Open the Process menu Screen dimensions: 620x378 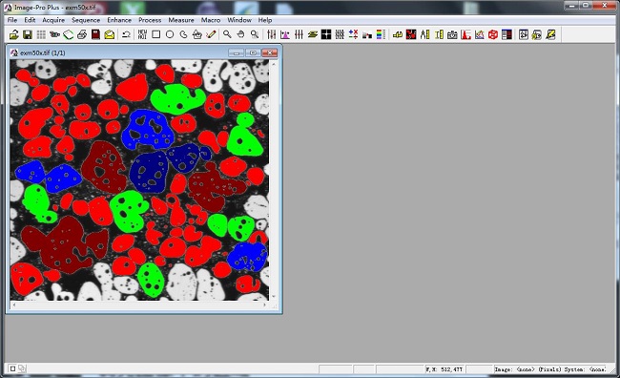click(150, 20)
